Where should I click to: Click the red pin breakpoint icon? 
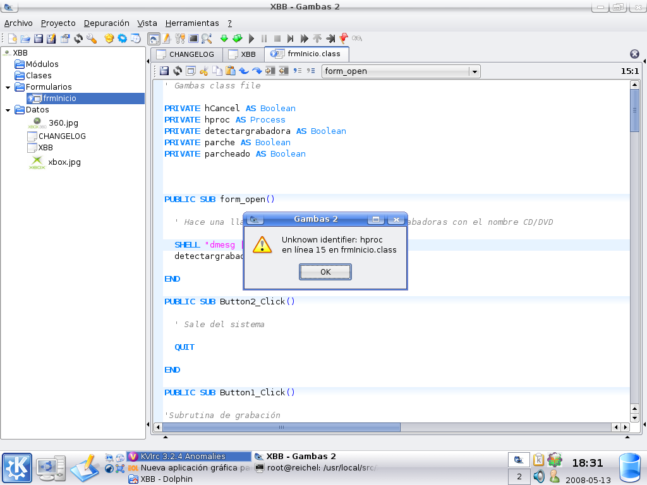point(344,39)
